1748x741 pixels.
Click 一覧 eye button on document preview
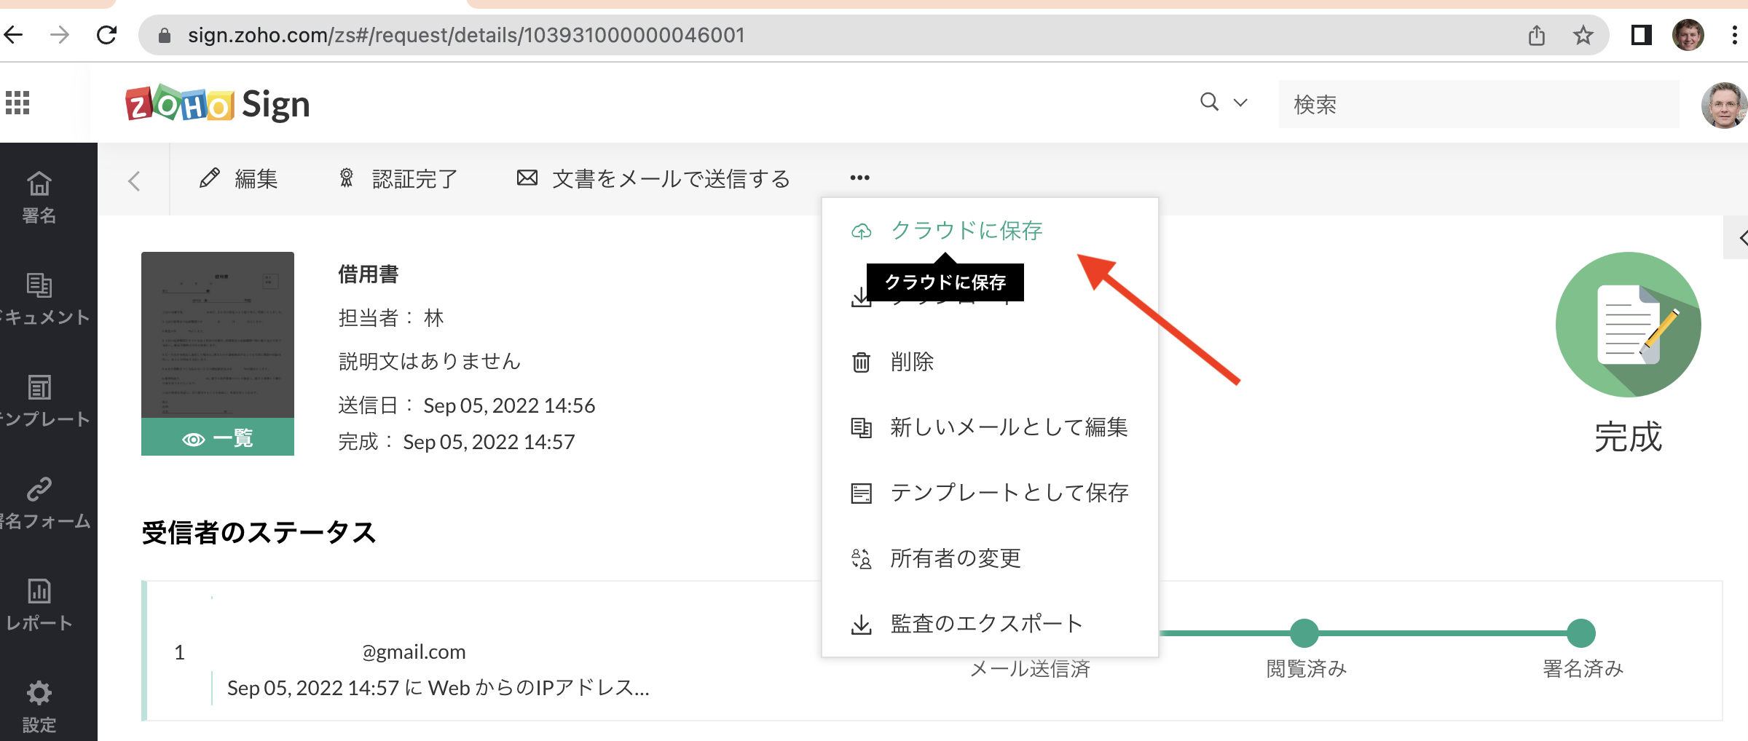218,438
